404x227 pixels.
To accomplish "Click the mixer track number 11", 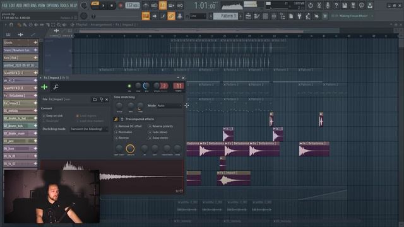I will 178,86.
